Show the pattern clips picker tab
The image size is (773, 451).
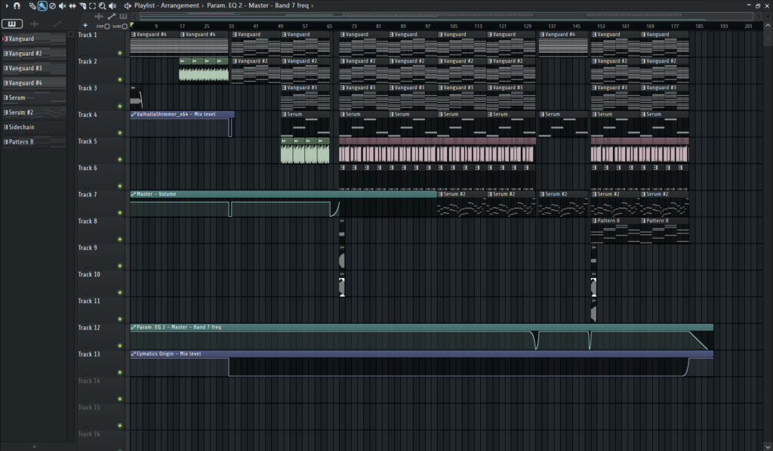tap(13, 24)
